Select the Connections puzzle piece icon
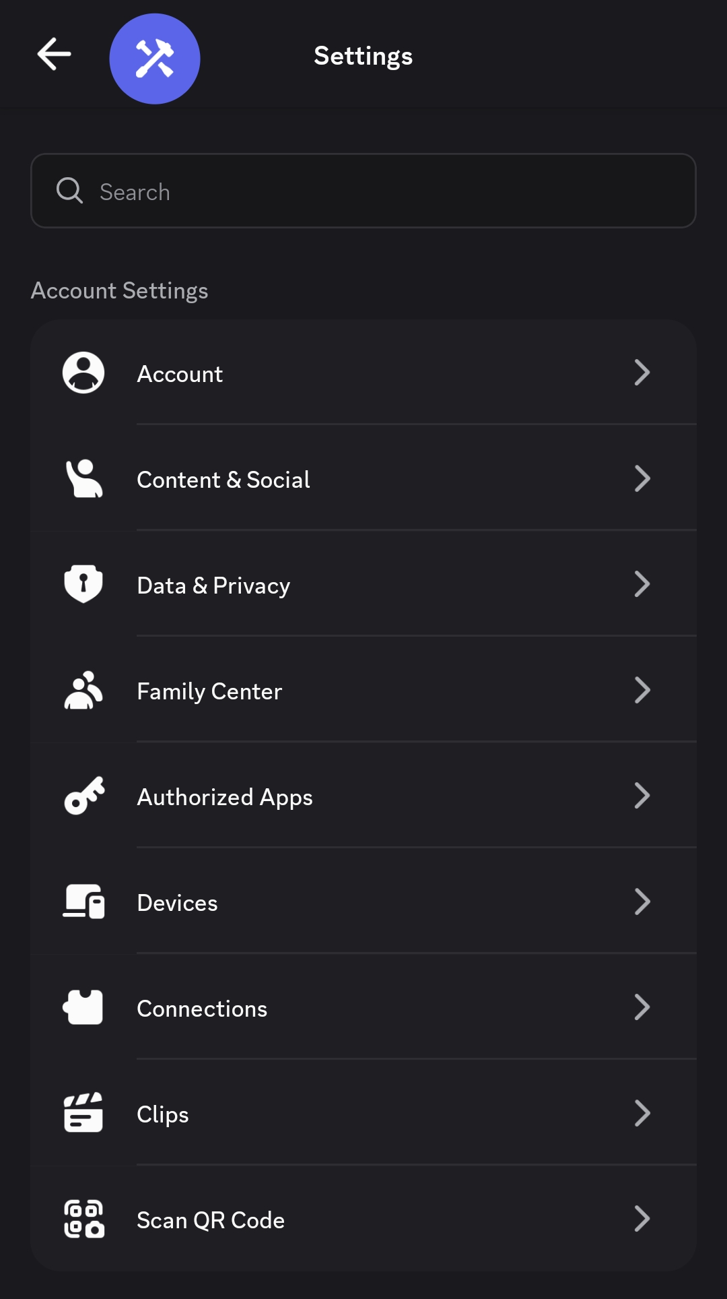727x1299 pixels. [83, 1007]
